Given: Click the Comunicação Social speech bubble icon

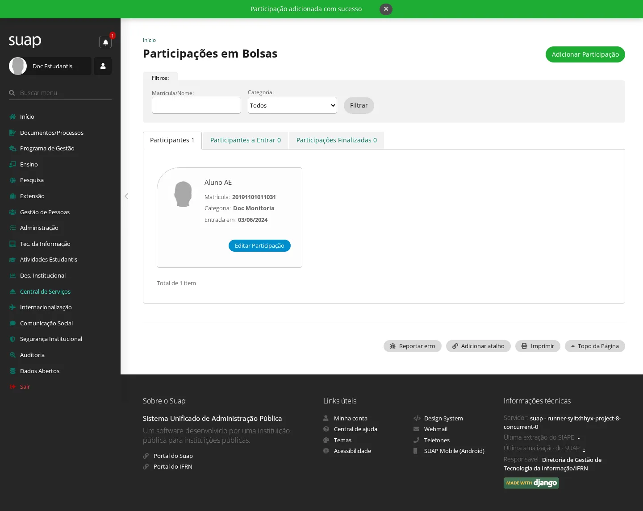Looking at the screenshot, I should click(x=13, y=323).
